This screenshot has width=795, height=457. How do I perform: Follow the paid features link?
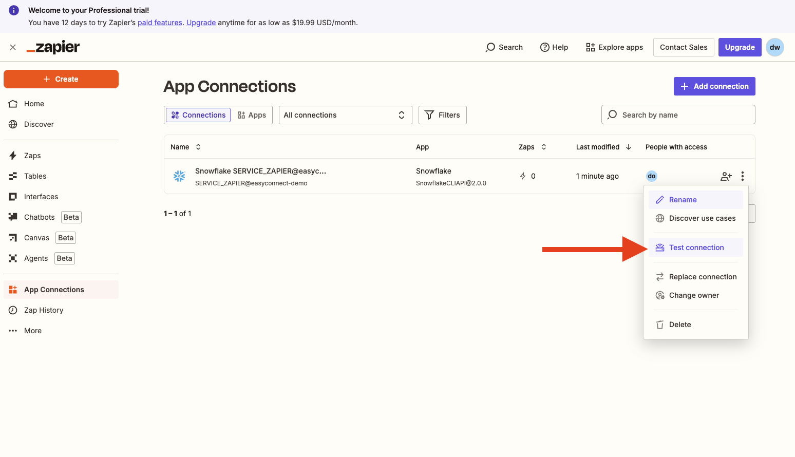point(160,23)
